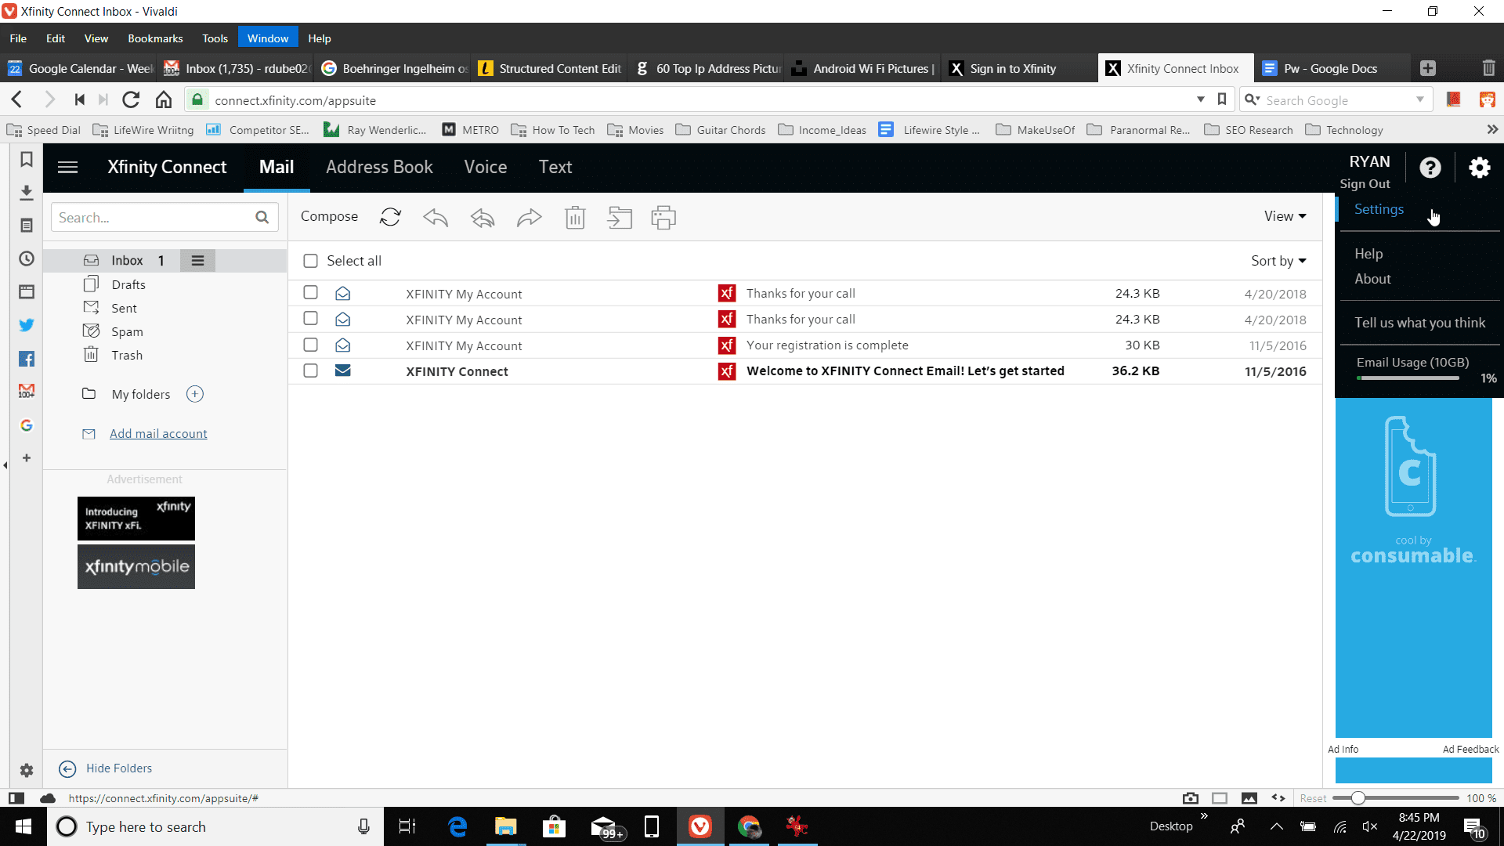This screenshot has height=846, width=1504.
Task: Open Twitter web panel
Action: click(x=27, y=324)
